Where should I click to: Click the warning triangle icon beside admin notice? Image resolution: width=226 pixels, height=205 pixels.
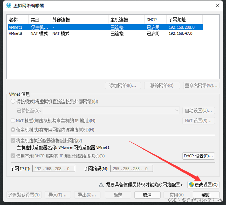pyautogui.click(x=101, y=185)
